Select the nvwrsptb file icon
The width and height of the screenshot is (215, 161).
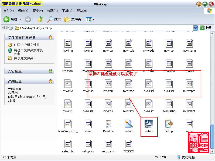(189, 84)
